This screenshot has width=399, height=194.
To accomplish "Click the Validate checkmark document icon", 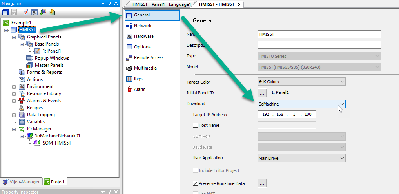I will tap(26, 12).
